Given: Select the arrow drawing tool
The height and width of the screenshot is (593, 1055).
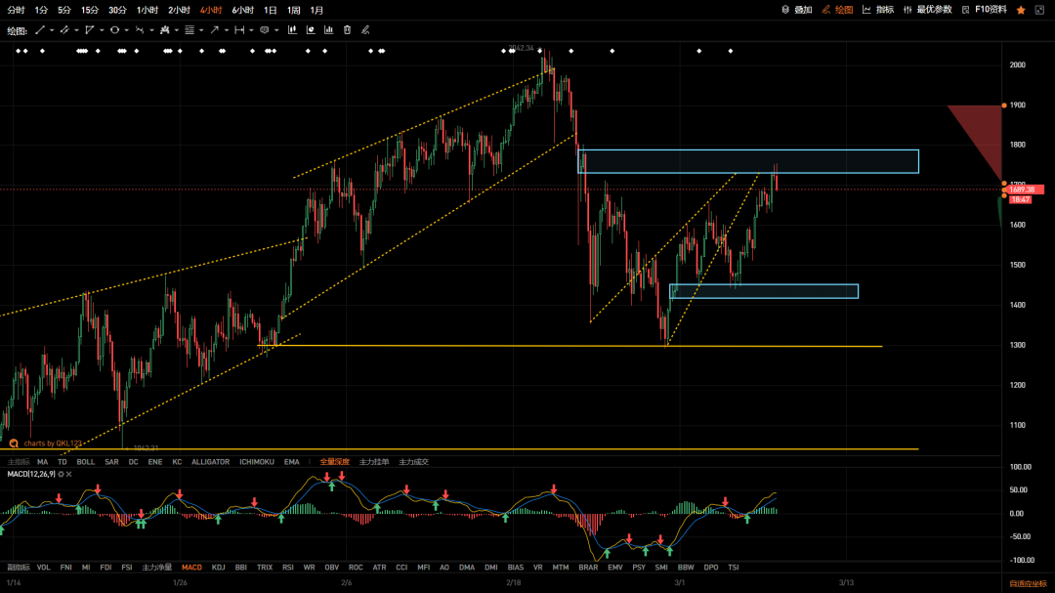Looking at the screenshot, I should 214,30.
